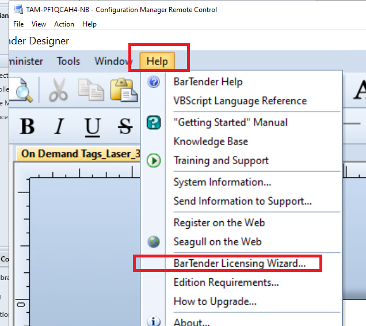Click the Copy documents icon

tap(91, 90)
